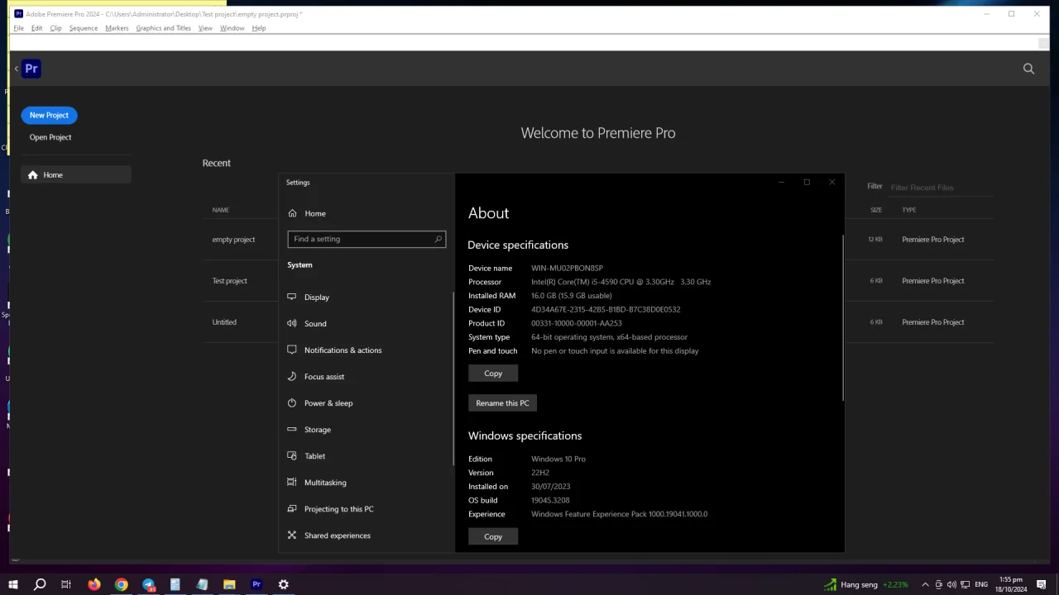Open the search magnifier in Premiere Pro
1059x595 pixels.
1028,69
